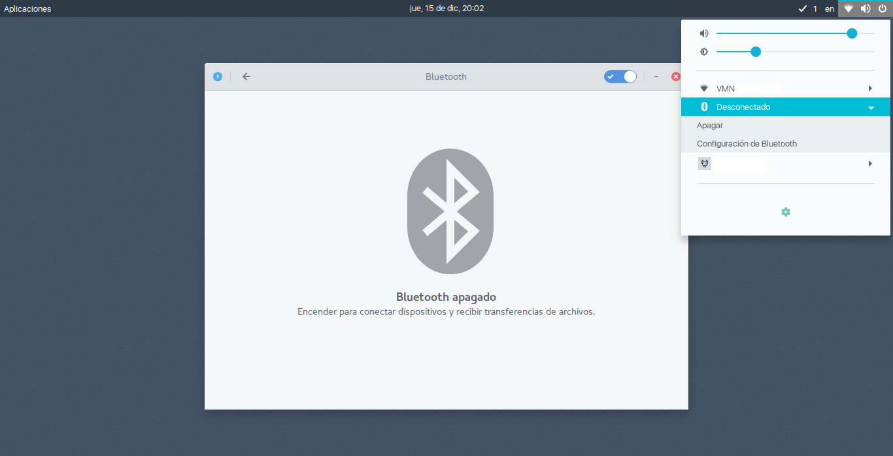Screen dimensions: 893x456
Task: Click the power icon in the top bar
Action: click(883, 9)
